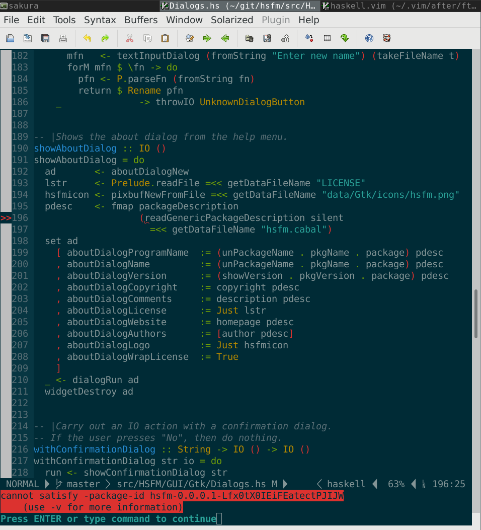Open the Syntax menu
Viewport: 481px width, 530px height.
point(100,20)
